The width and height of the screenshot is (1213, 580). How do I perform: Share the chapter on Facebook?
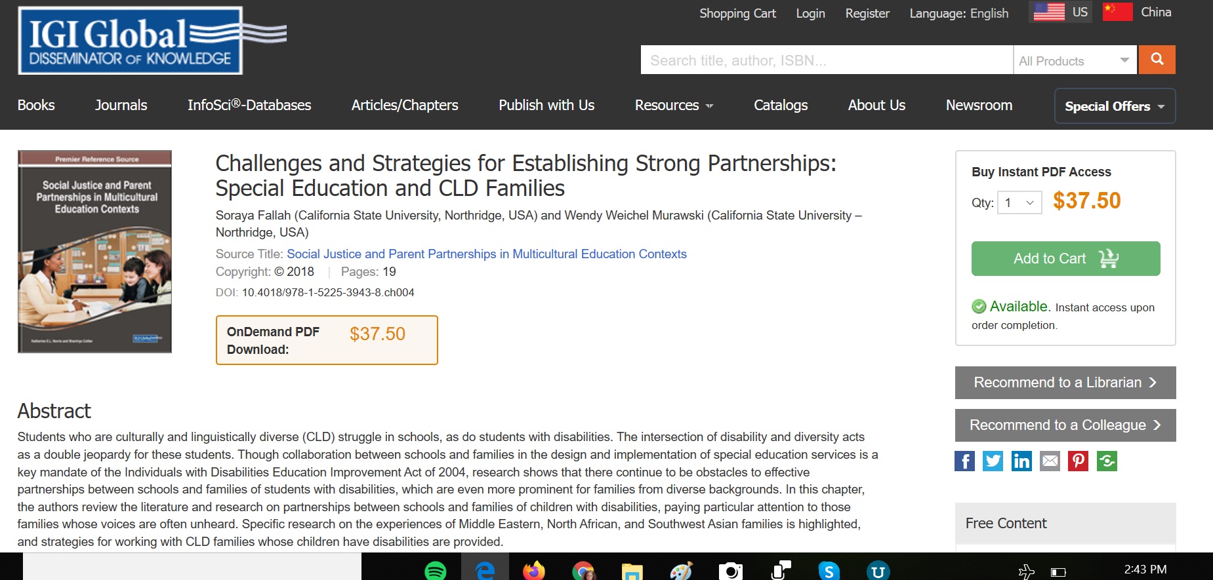(x=964, y=461)
